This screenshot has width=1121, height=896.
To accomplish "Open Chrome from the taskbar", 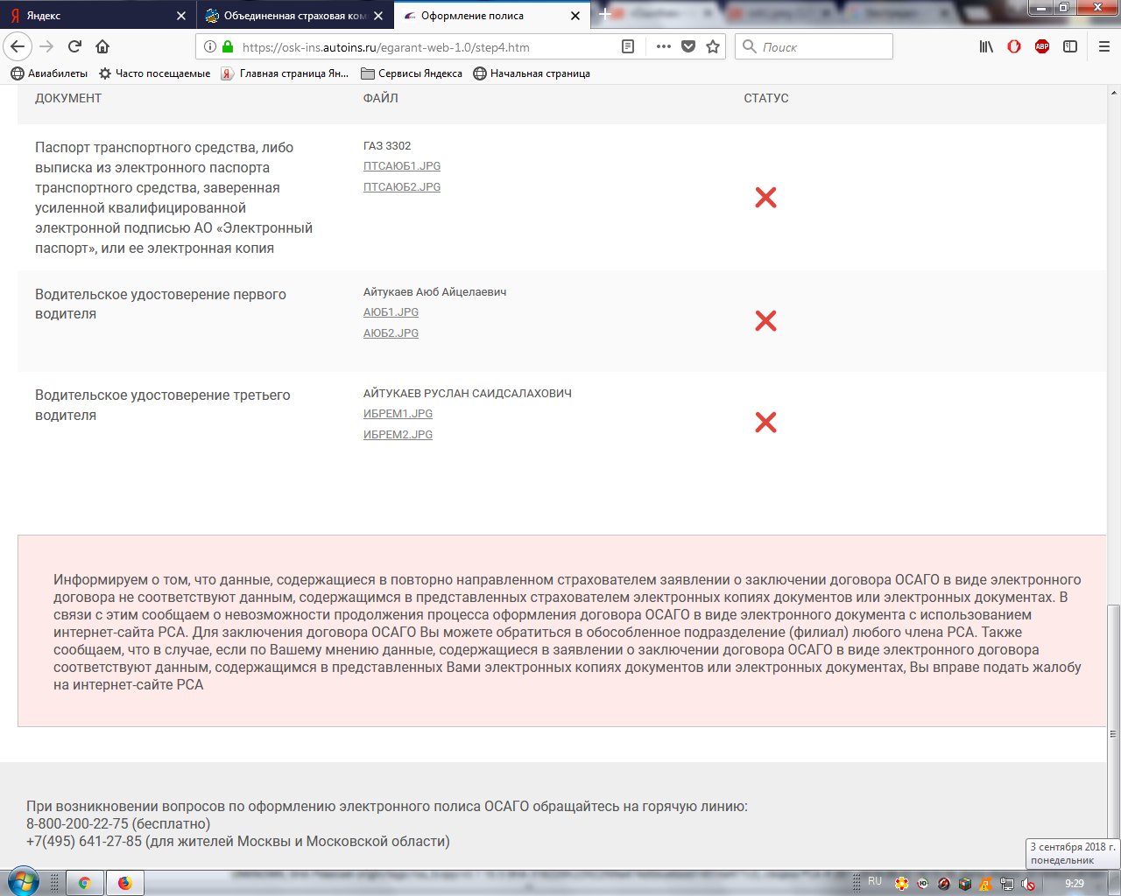I will (84, 884).
